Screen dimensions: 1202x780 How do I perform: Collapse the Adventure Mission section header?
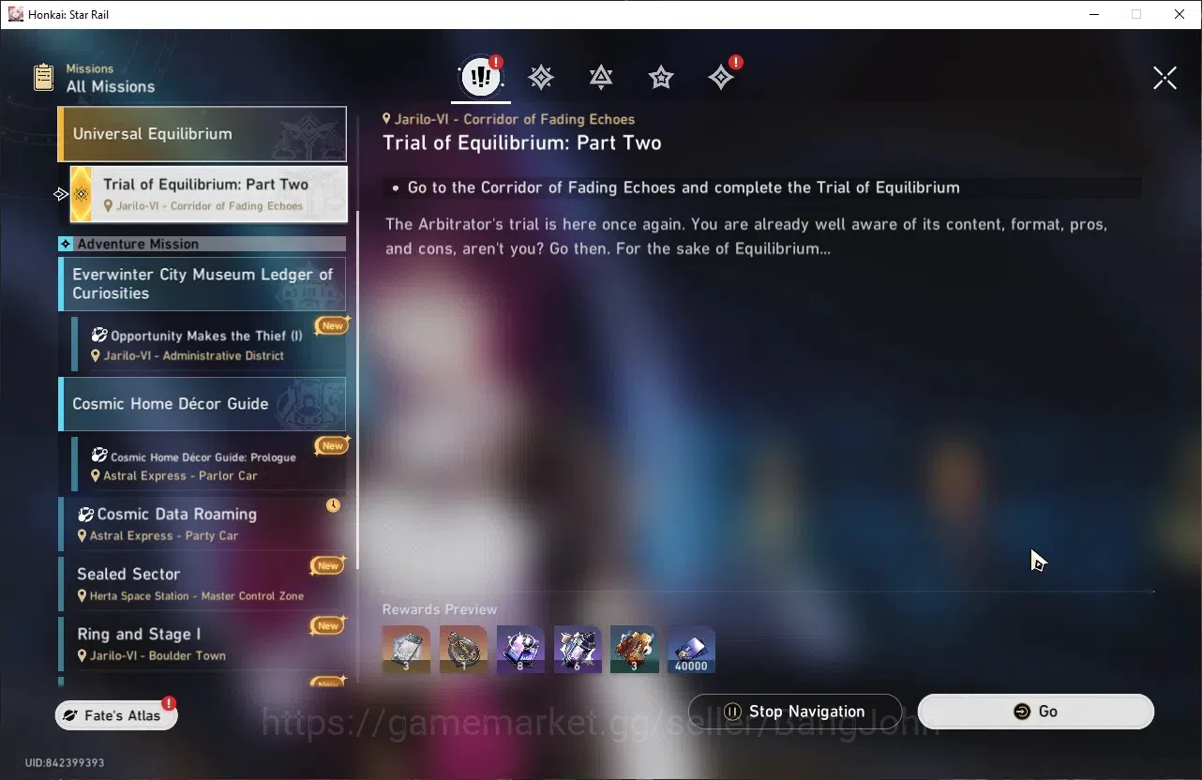click(203, 244)
